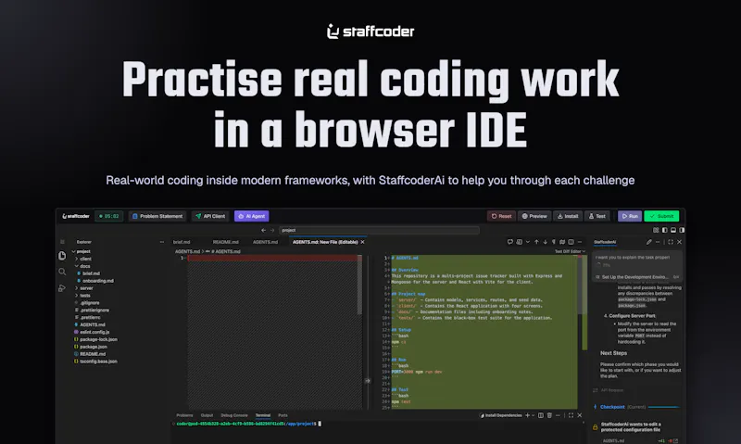Image resolution: width=741 pixels, height=444 pixels.
Task: Select the StaffcoderAI panel tab
Action: [605, 242]
